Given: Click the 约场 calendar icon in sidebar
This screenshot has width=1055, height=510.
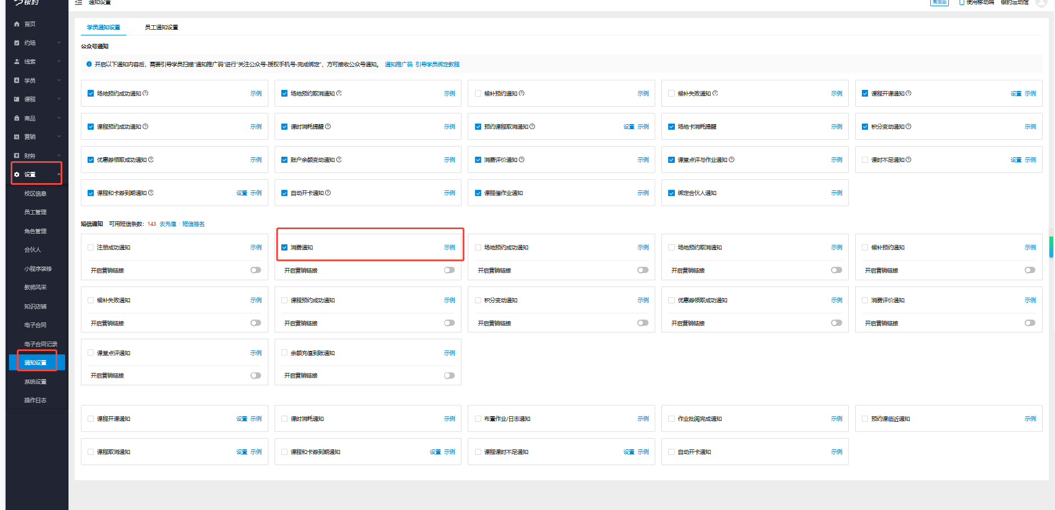Looking at the screenshot, I should coord(17,43).
